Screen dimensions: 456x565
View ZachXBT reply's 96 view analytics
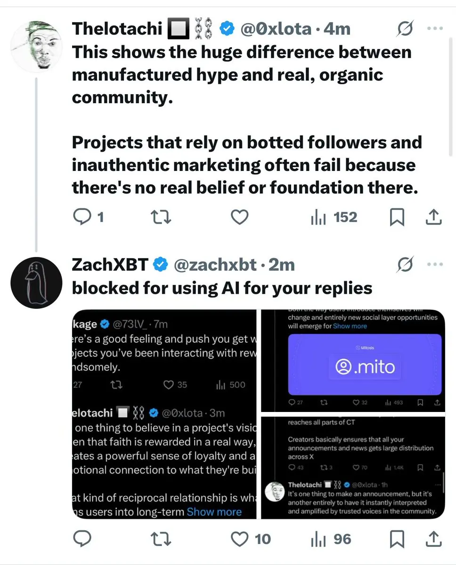331,539
